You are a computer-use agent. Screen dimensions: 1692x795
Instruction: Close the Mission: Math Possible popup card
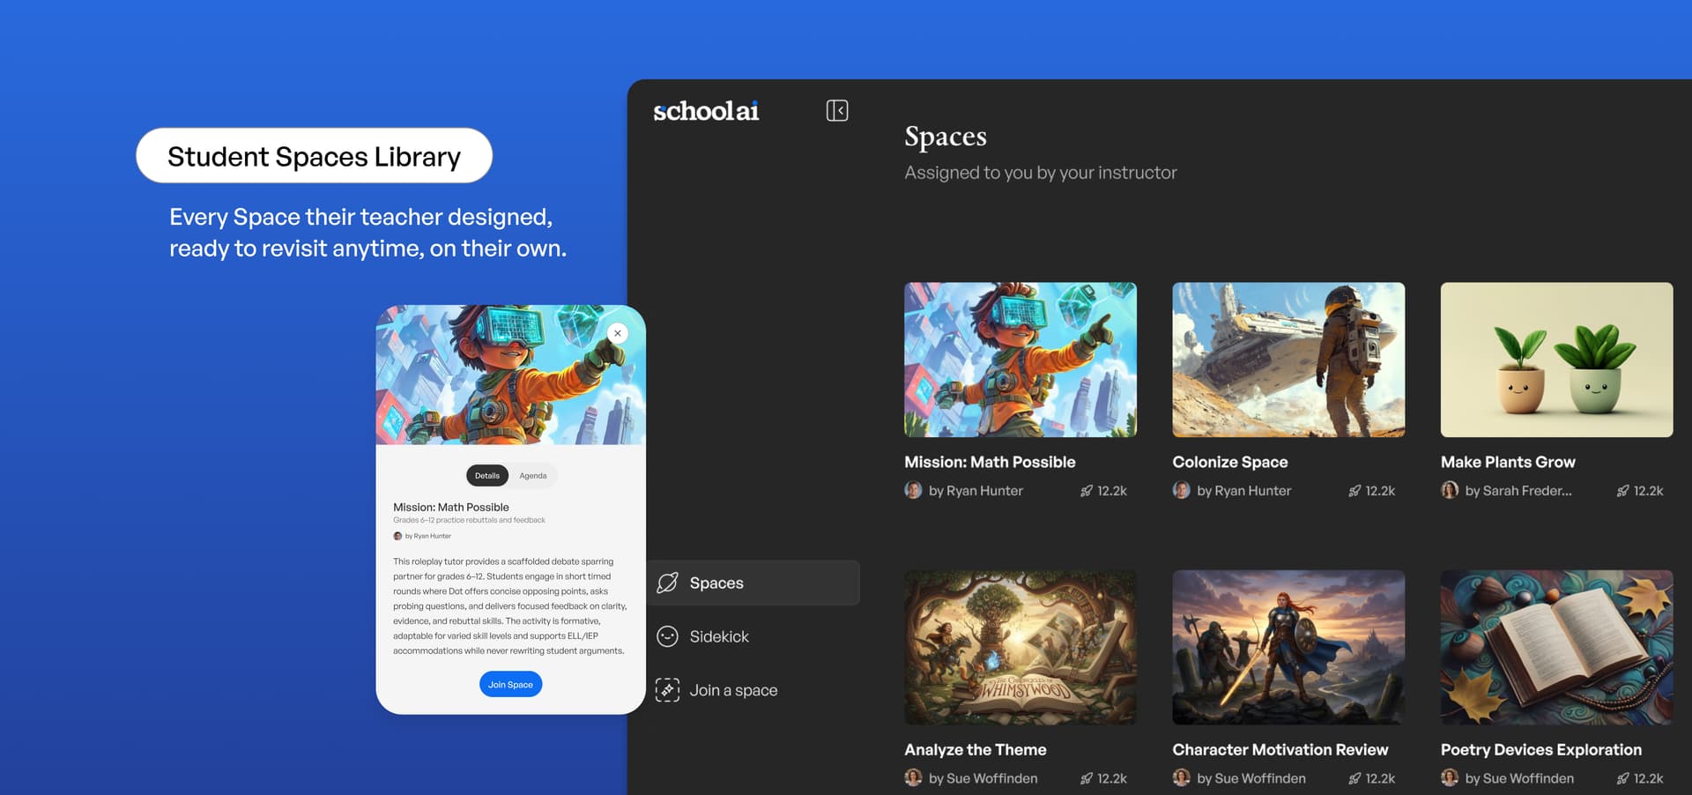(x=618, y=333)
